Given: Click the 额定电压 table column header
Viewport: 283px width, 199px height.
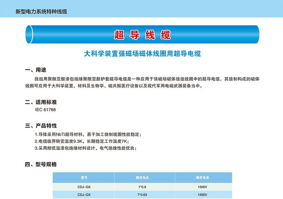Looking at the screenshot, I should click(142, 178).
